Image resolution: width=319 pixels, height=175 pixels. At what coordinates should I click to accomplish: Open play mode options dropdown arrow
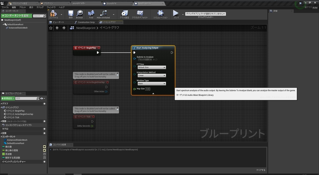pos(183,14)
